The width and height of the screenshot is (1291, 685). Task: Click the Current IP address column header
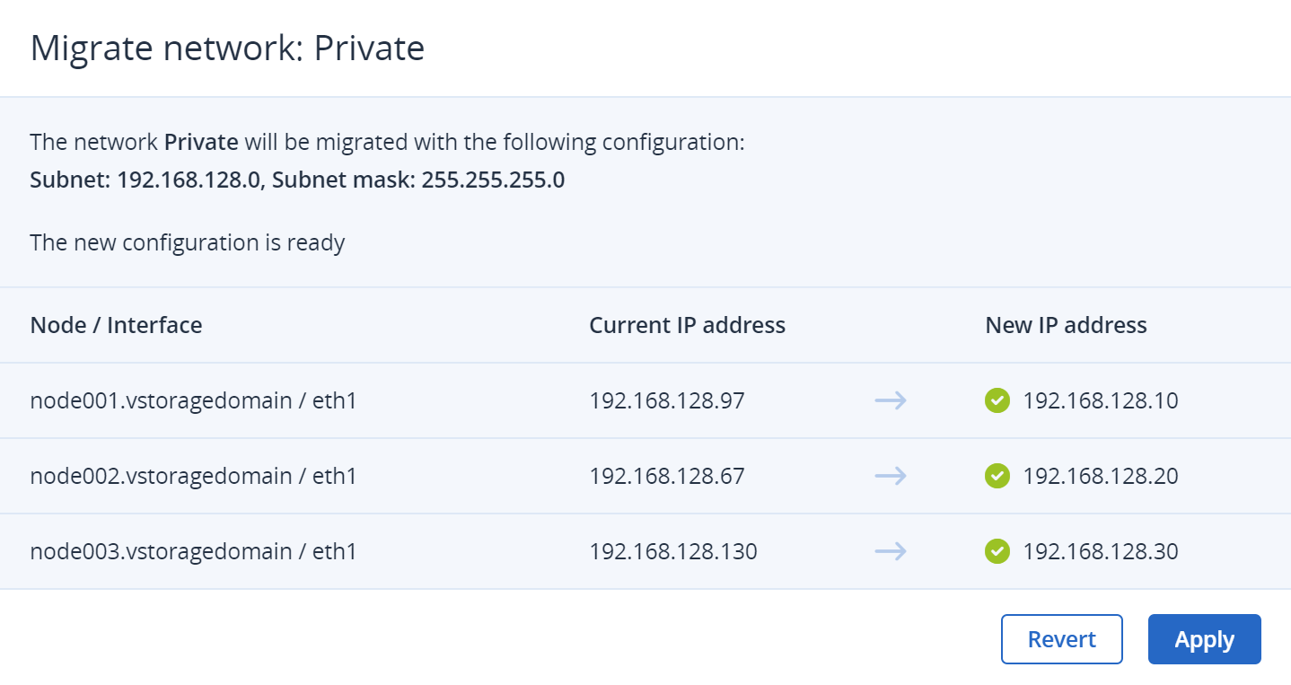tap(687, 325)
